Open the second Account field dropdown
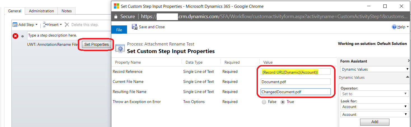 click(375, 114)
